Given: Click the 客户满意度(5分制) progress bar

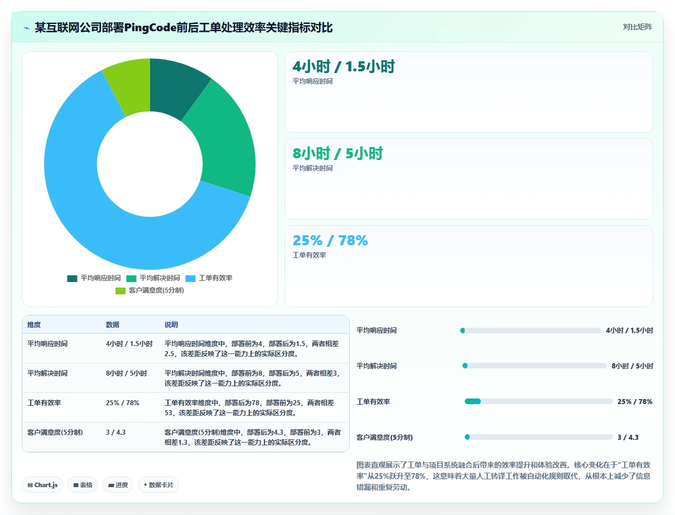Looking at the screenshot, I should 538,437.
